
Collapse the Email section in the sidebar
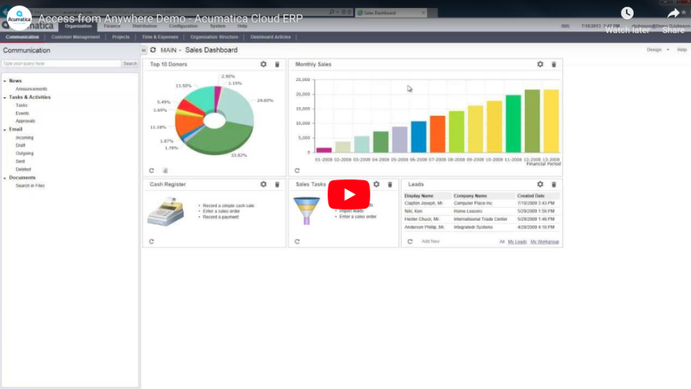click(6, 129)
